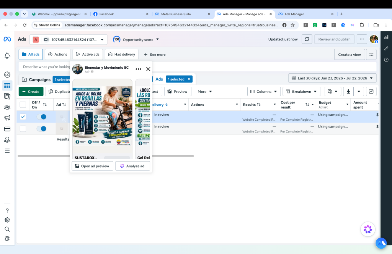Open account overview gauge icon in sidebar
Screen dimensions: 392x254
(x=7, y=74)
